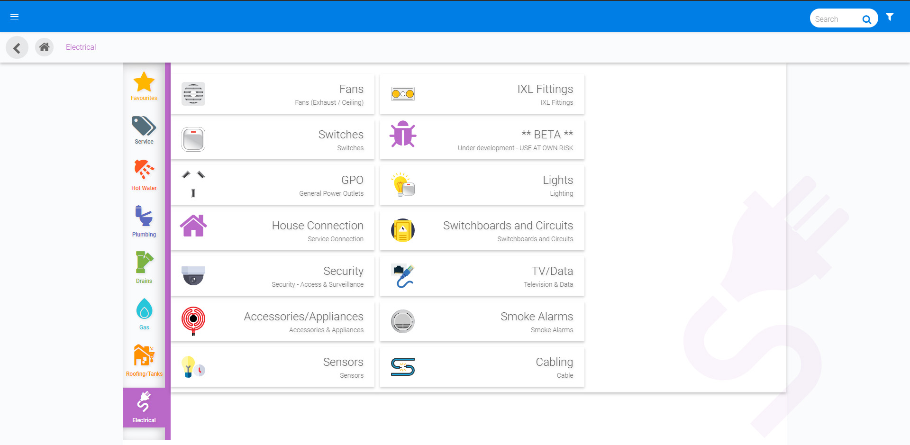Go to home via house icon
This screenshot has height=445, width=910.
44,47
